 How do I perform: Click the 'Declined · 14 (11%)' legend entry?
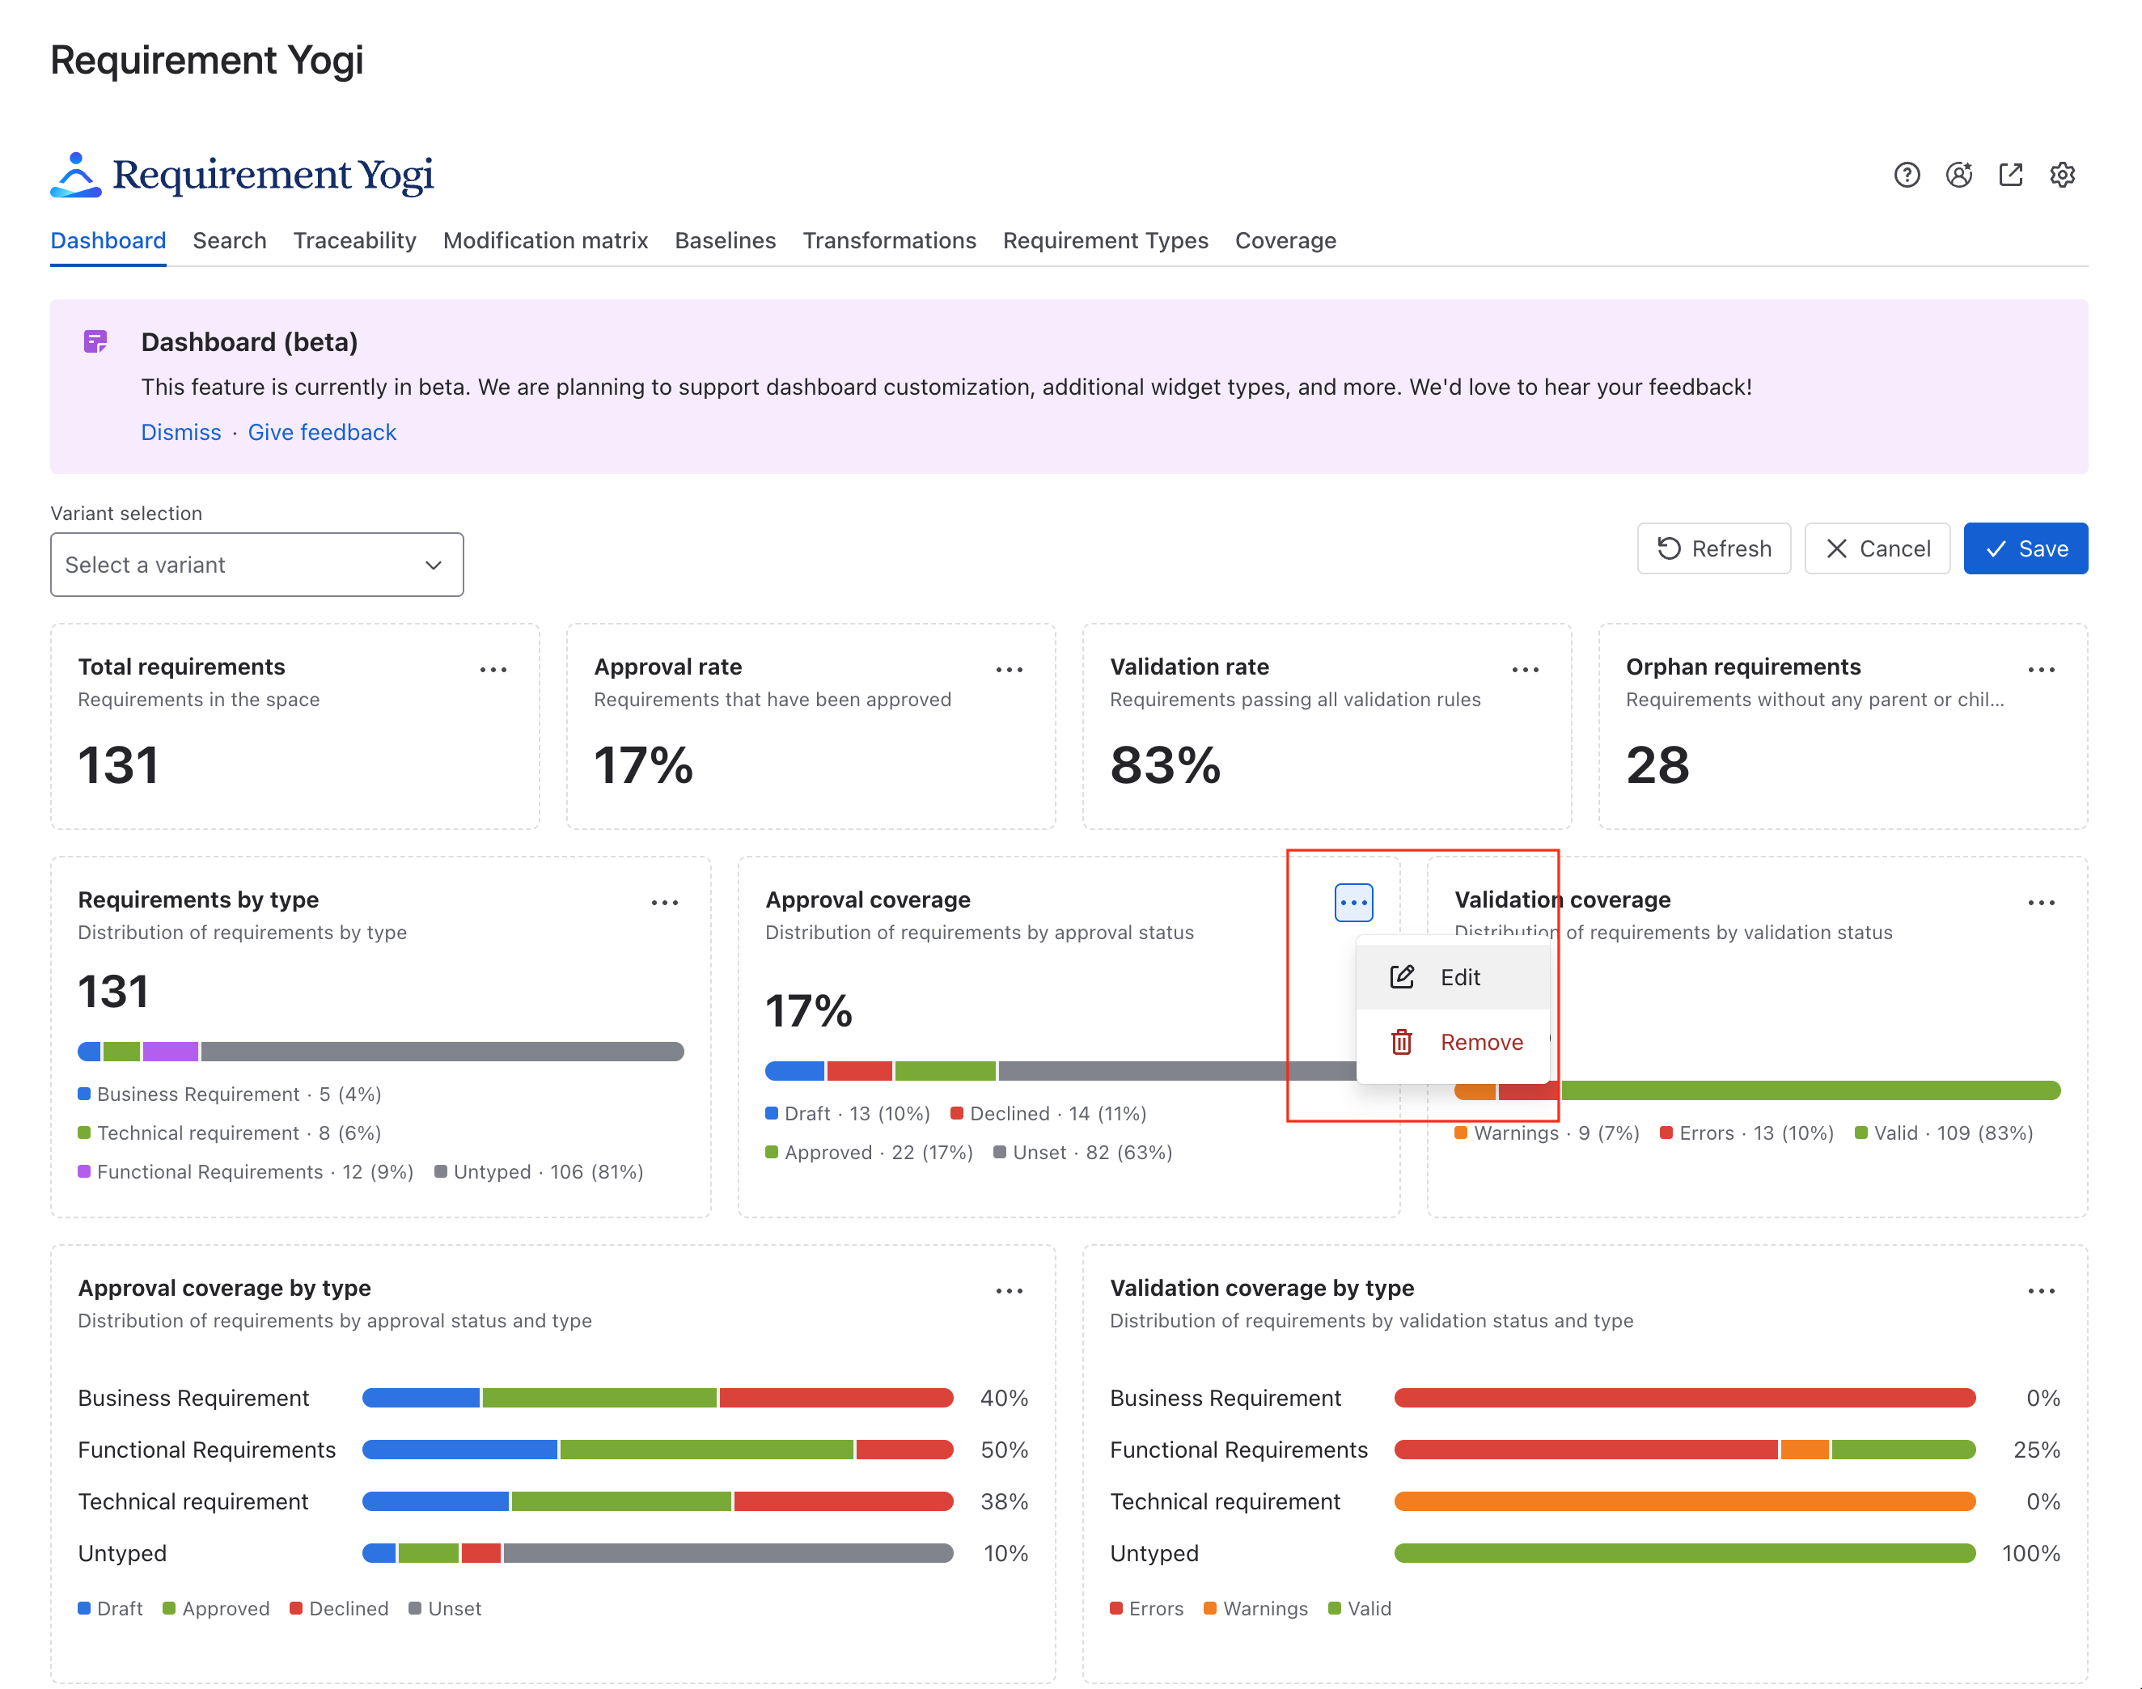(x=1048, y=1114)
